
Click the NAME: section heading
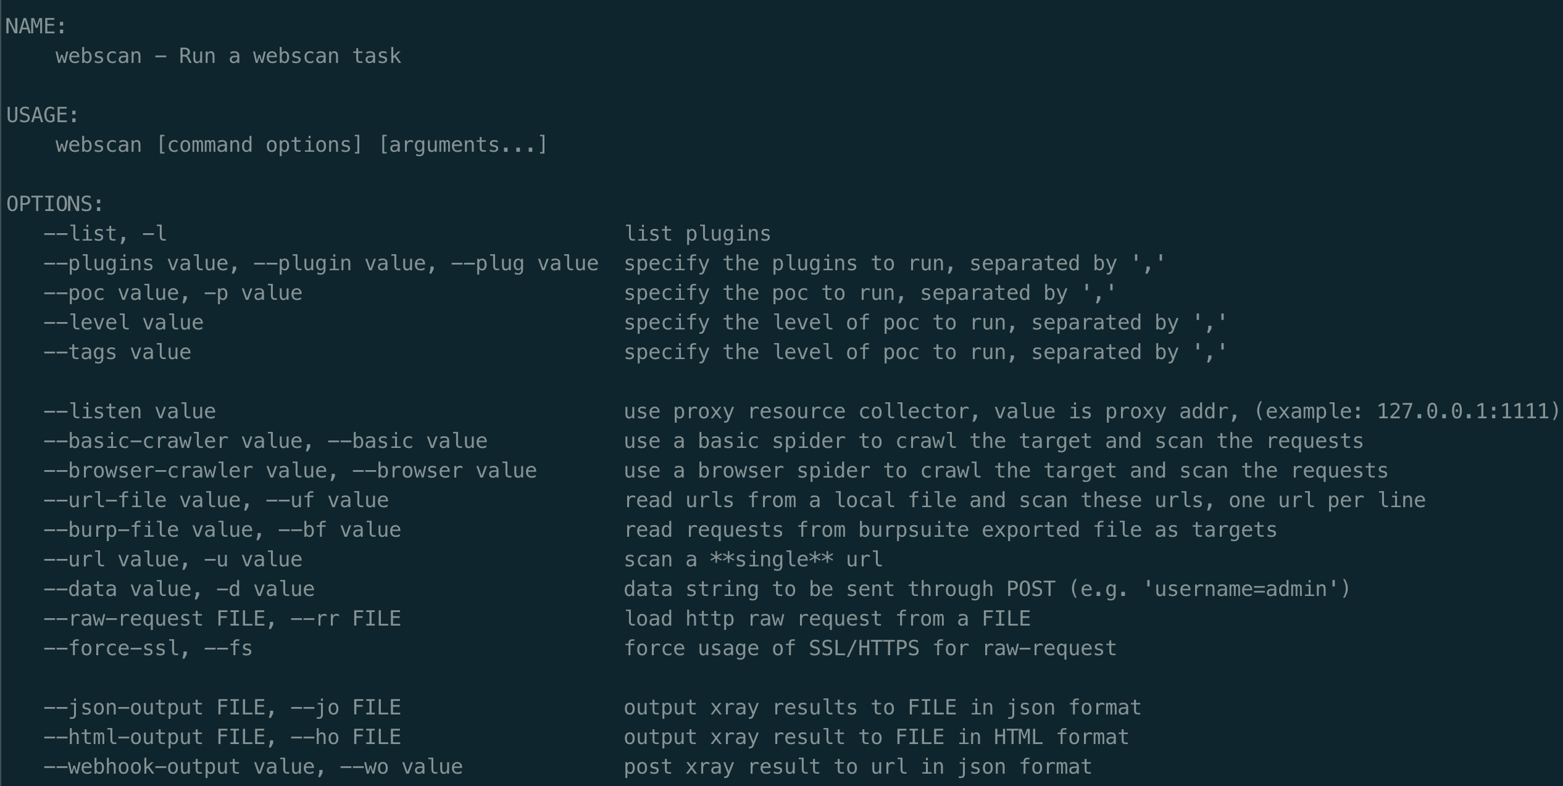click(36, 27)
